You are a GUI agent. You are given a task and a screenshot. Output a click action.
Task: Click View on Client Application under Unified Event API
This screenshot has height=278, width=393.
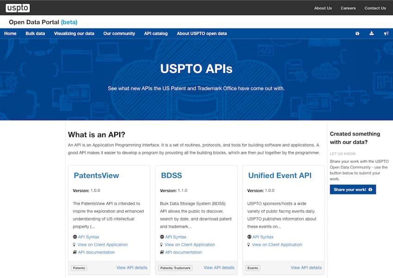point(276,244)
